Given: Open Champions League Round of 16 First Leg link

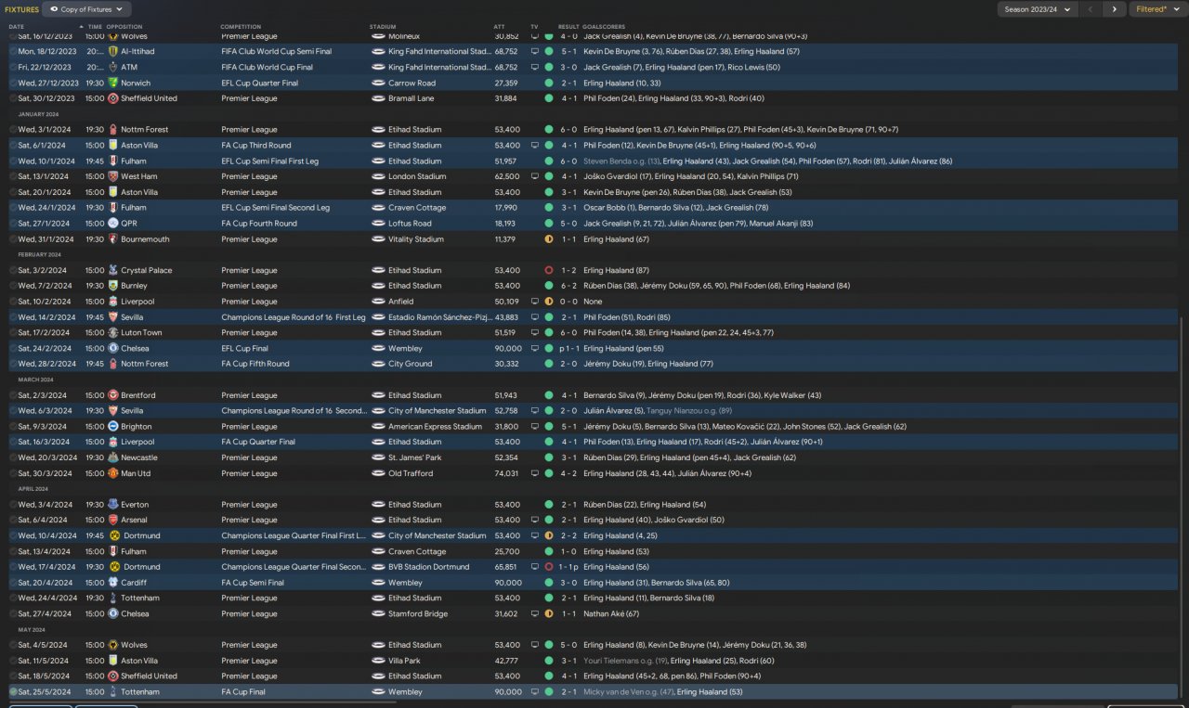Looking at the screenshot, I should click(x=294, y=317).
